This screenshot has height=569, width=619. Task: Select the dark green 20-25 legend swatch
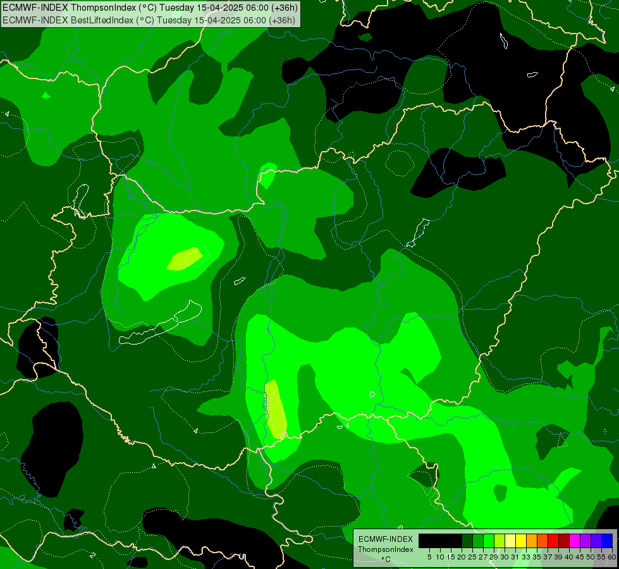point(467,541)
